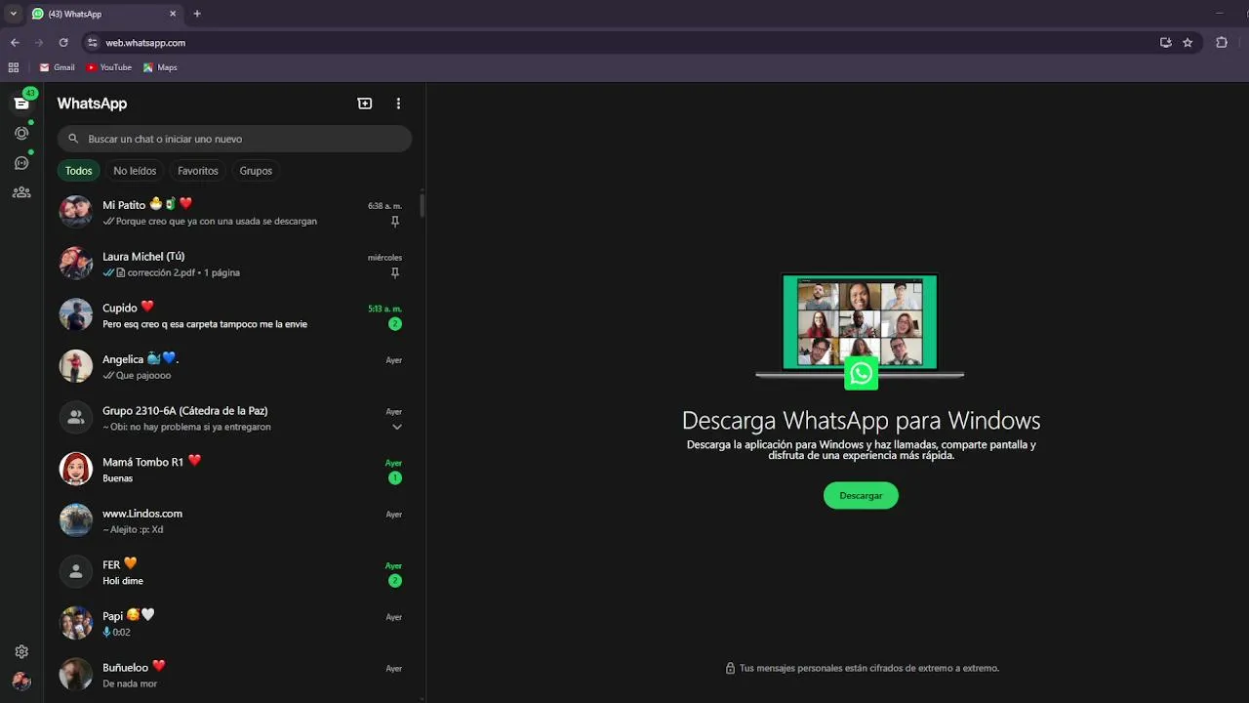Click unread badge on Cupido chat
Screen dimensions: 1249x703
(x=395, y=324)
